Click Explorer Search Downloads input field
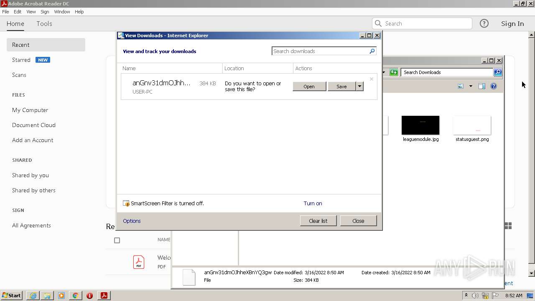 (x=447, y=72)
